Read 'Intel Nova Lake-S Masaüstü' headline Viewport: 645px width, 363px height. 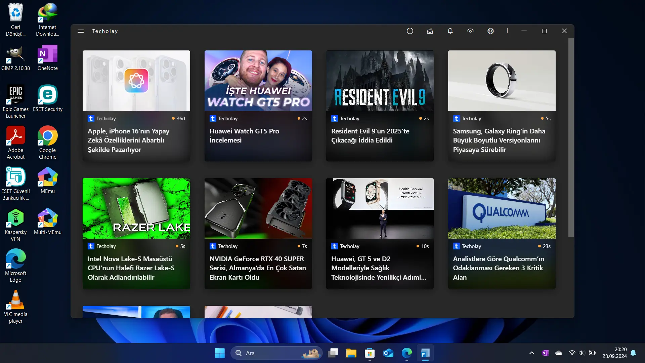click(131, 268)
